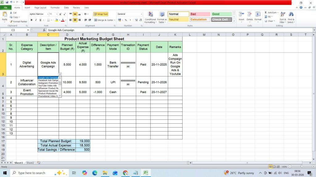Screen dimensions: 316x177
Task: Open the Formulas ribbon tab
Action: point(55,8)
